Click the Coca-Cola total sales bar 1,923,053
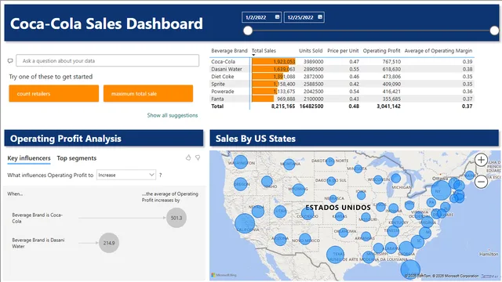The width and height of the screenshot is (502, 282). pyautogui.click(x=274, y=61)
